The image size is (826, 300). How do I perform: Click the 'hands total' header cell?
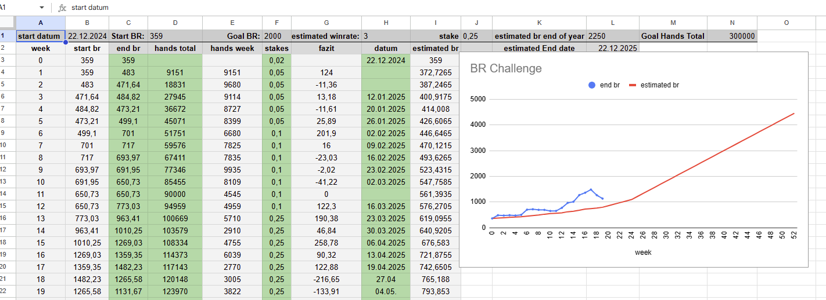pyautogui.click(x=175, y=48)
